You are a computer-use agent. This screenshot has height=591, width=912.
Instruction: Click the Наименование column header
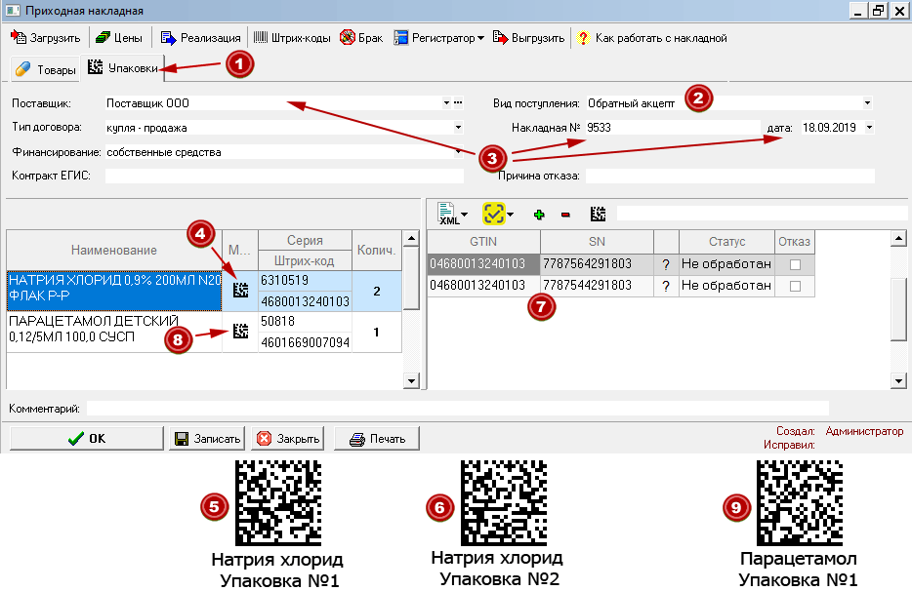coord(114,250)
